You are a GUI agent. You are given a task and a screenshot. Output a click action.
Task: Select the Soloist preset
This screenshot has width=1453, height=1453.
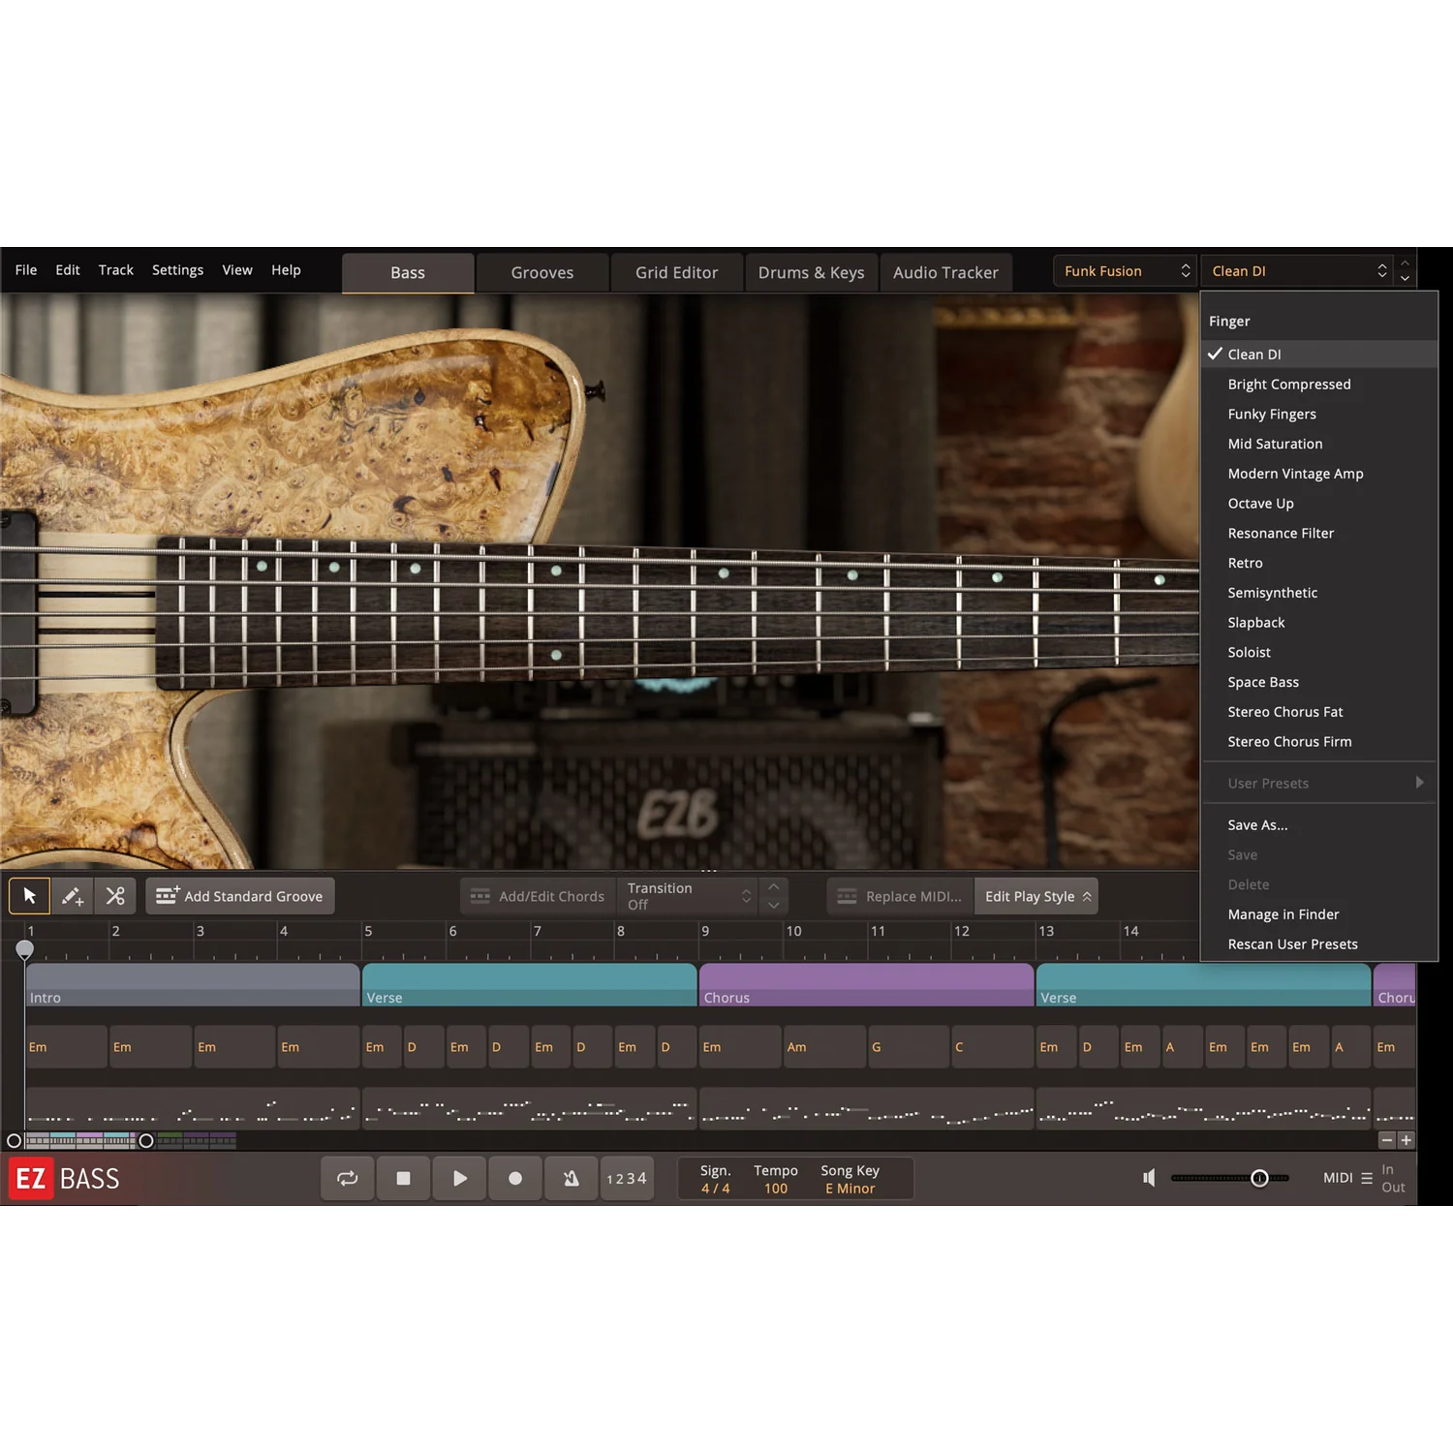1317,653
